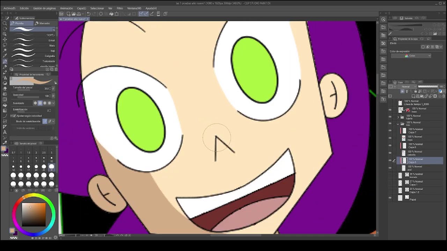Open the Suavizado anti-aliasing dropdown arrow

click(53, 103)
